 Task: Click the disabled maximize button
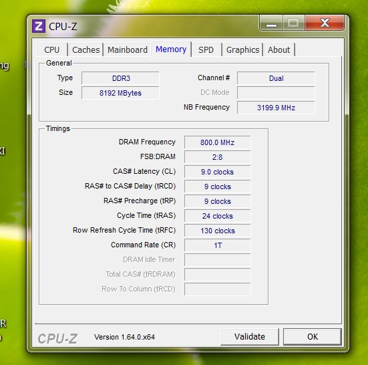click(294, 23)
